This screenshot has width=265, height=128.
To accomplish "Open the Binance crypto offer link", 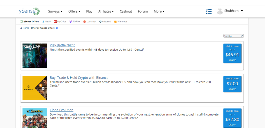I will (x=79, y=78).
